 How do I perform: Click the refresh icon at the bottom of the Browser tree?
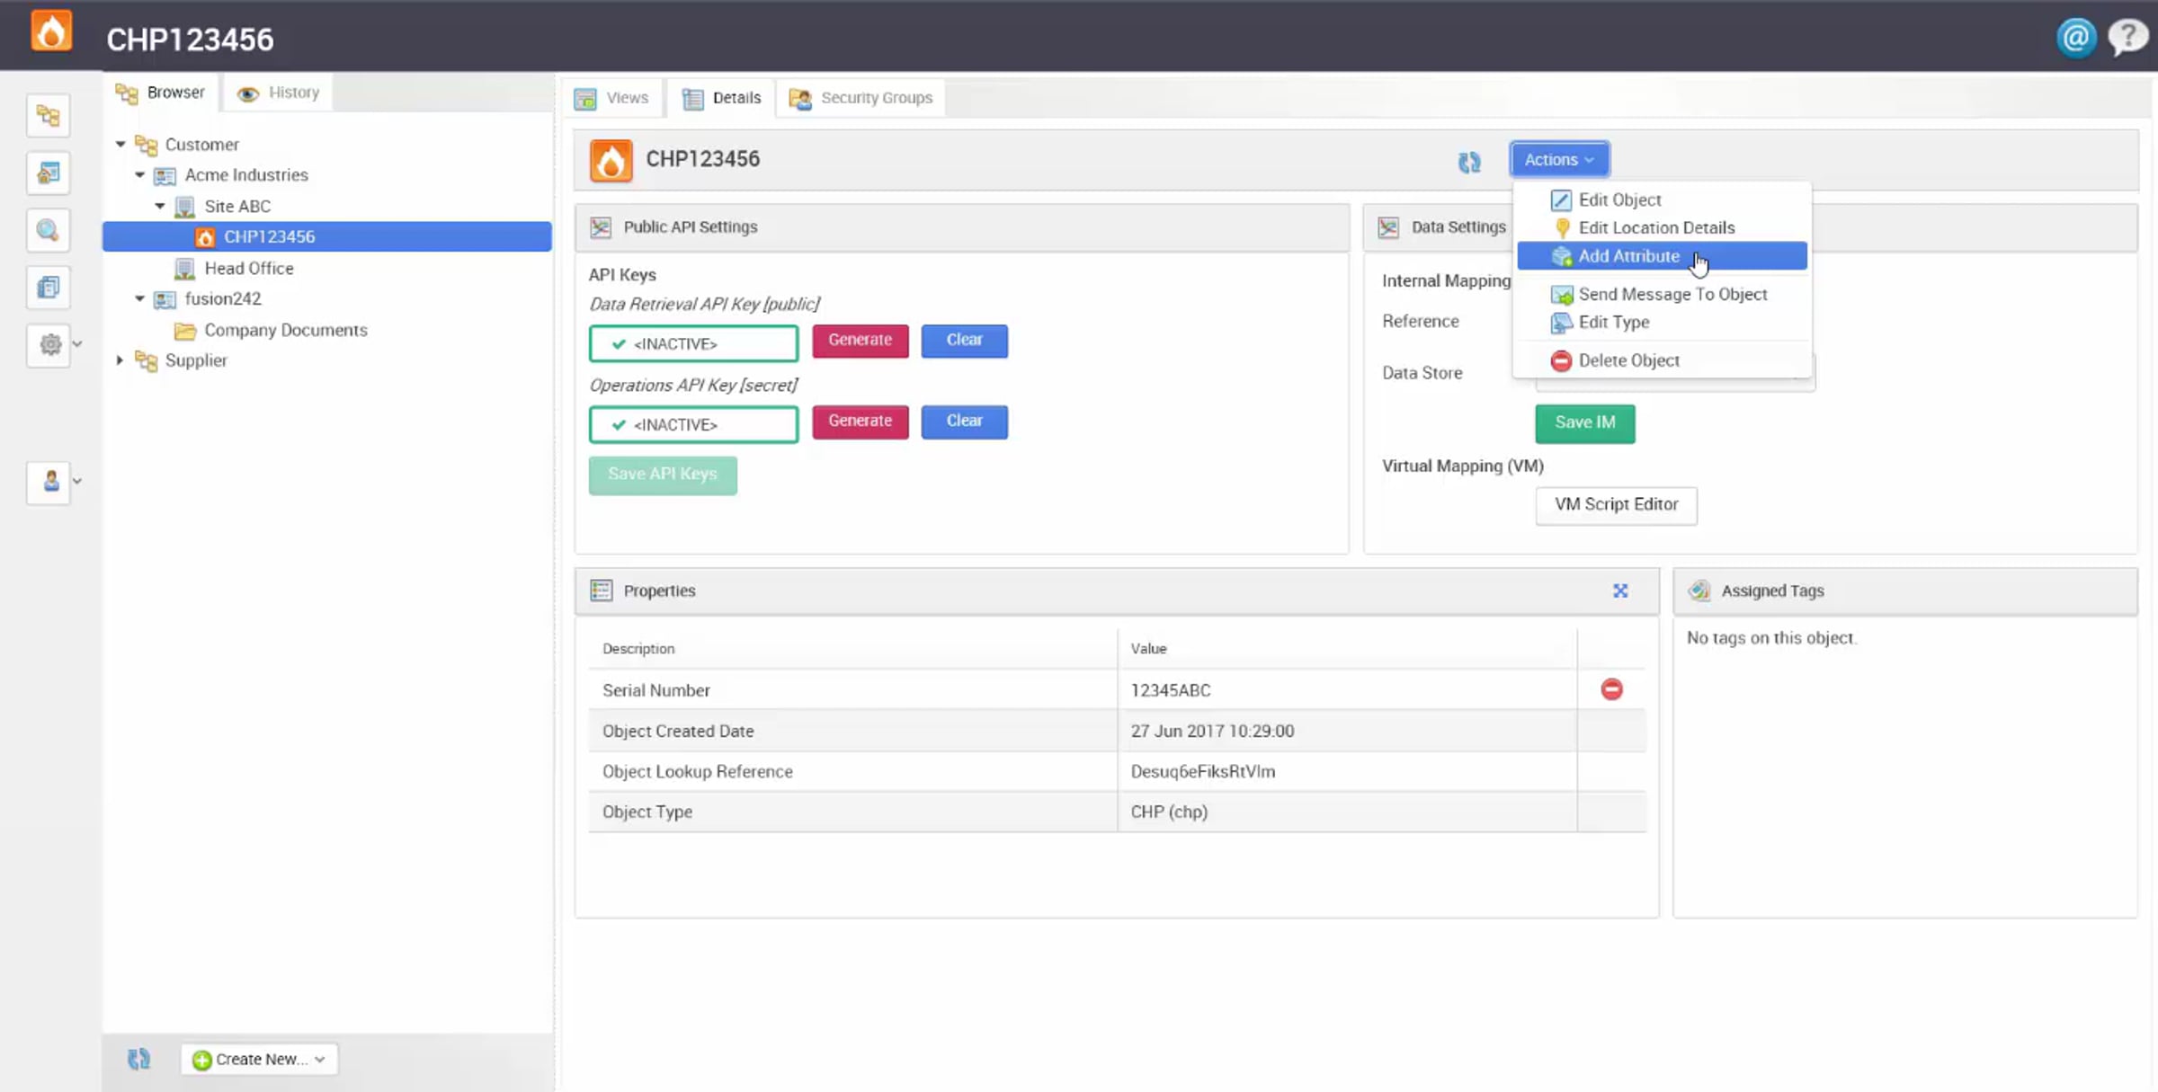(x=138, y=1059)
